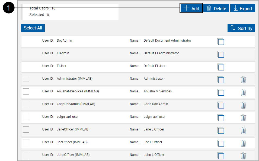Click the copy icon for FIAdmin user

pos(220,54)
